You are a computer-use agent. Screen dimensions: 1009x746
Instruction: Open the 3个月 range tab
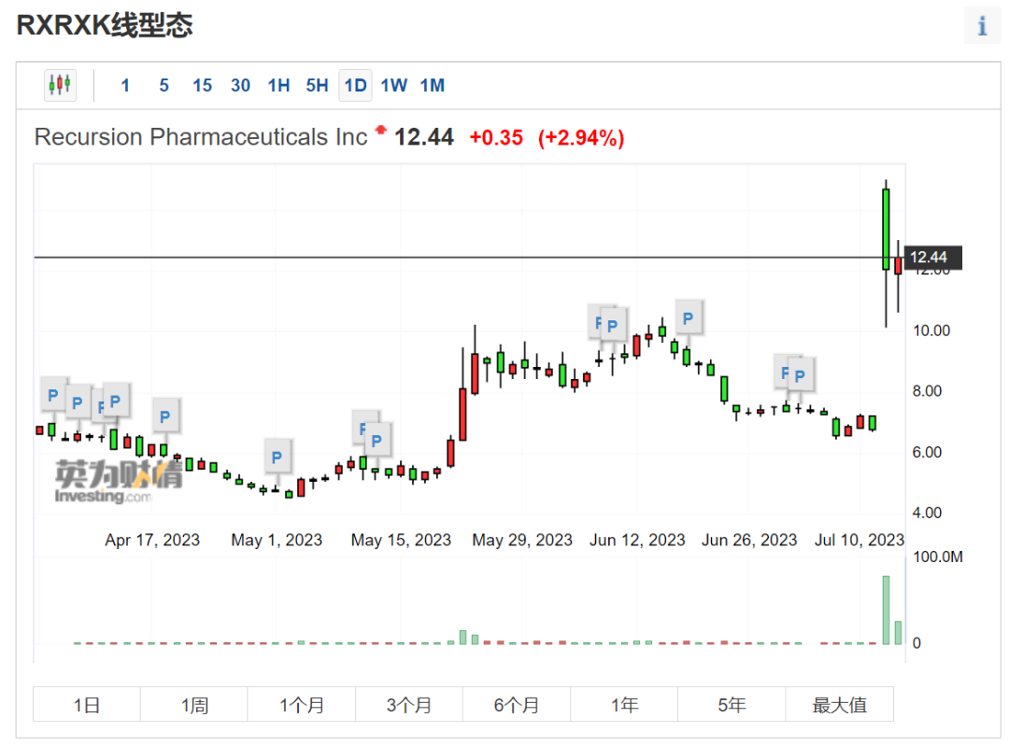click(409, 705)
